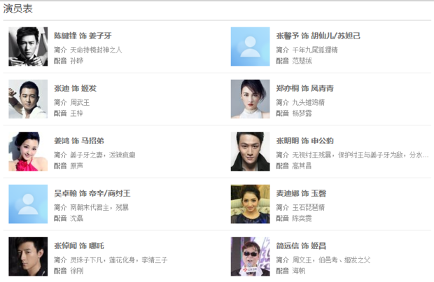
Task: Open the 吴卓翰 饰 帝辛/商纣王 link
Action: tap(92, 193)
